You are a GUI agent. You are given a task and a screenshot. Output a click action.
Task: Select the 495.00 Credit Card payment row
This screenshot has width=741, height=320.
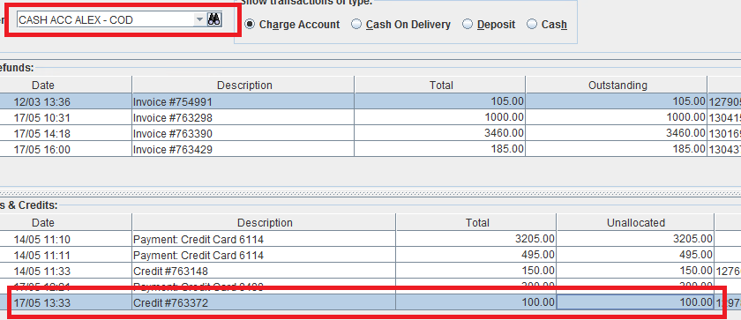pyautogui.click(x=370, y=255)
